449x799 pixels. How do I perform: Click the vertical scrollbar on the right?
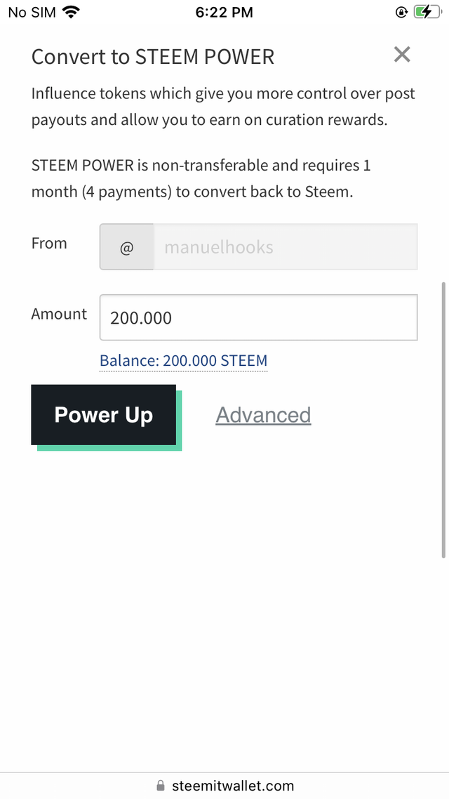coord(443,420)
